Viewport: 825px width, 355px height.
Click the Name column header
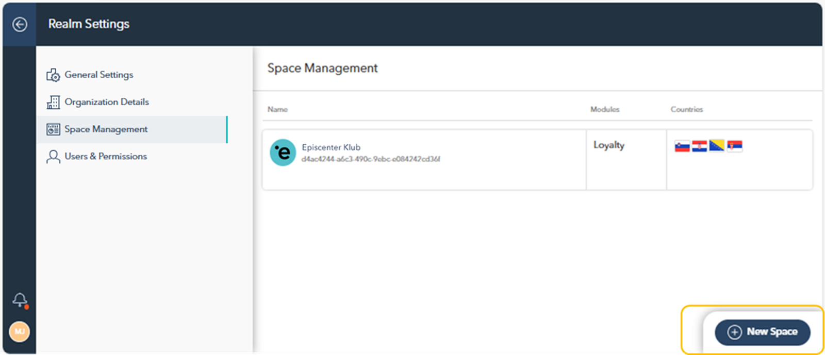[277, 109]
